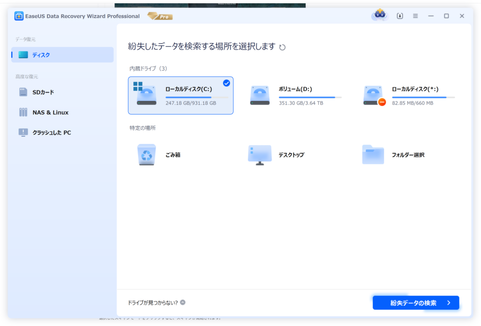Select the ボリューム(D:) drive
481x326 pixels.
click(x=295, y=95)
